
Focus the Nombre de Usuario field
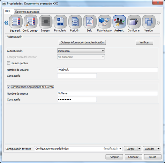[x=108, y=70]
